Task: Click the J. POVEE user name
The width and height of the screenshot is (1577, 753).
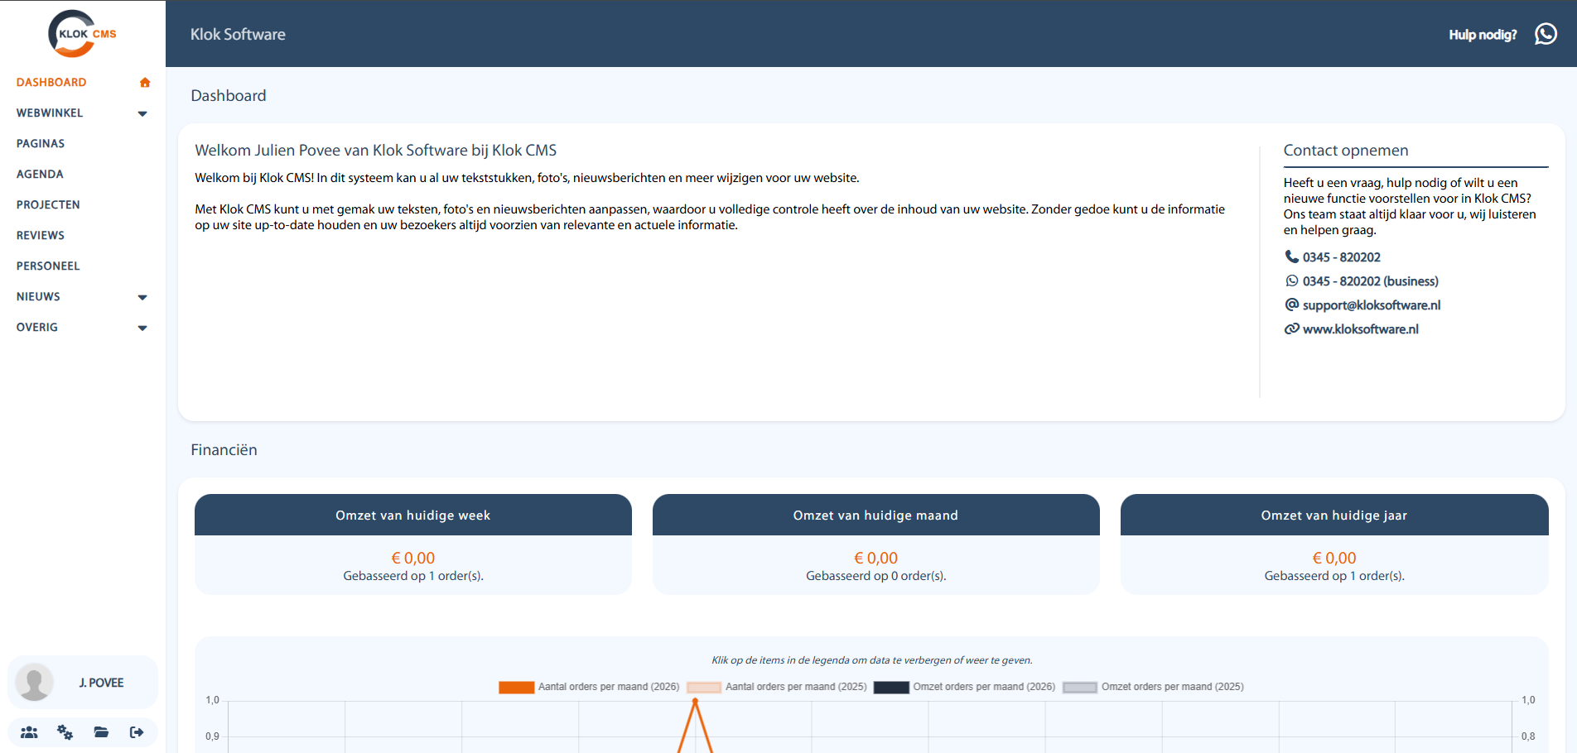Action: click(101, 683)
